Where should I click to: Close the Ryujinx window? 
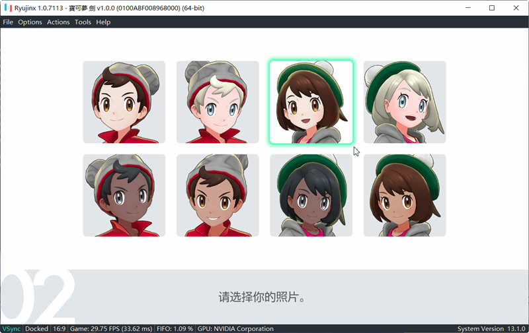tap(516, 8)
